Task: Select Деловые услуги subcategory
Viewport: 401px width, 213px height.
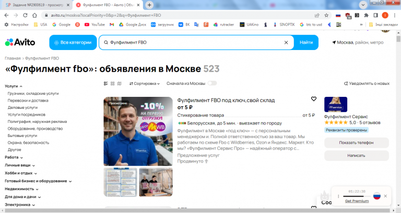Action: tap(22, 108)
